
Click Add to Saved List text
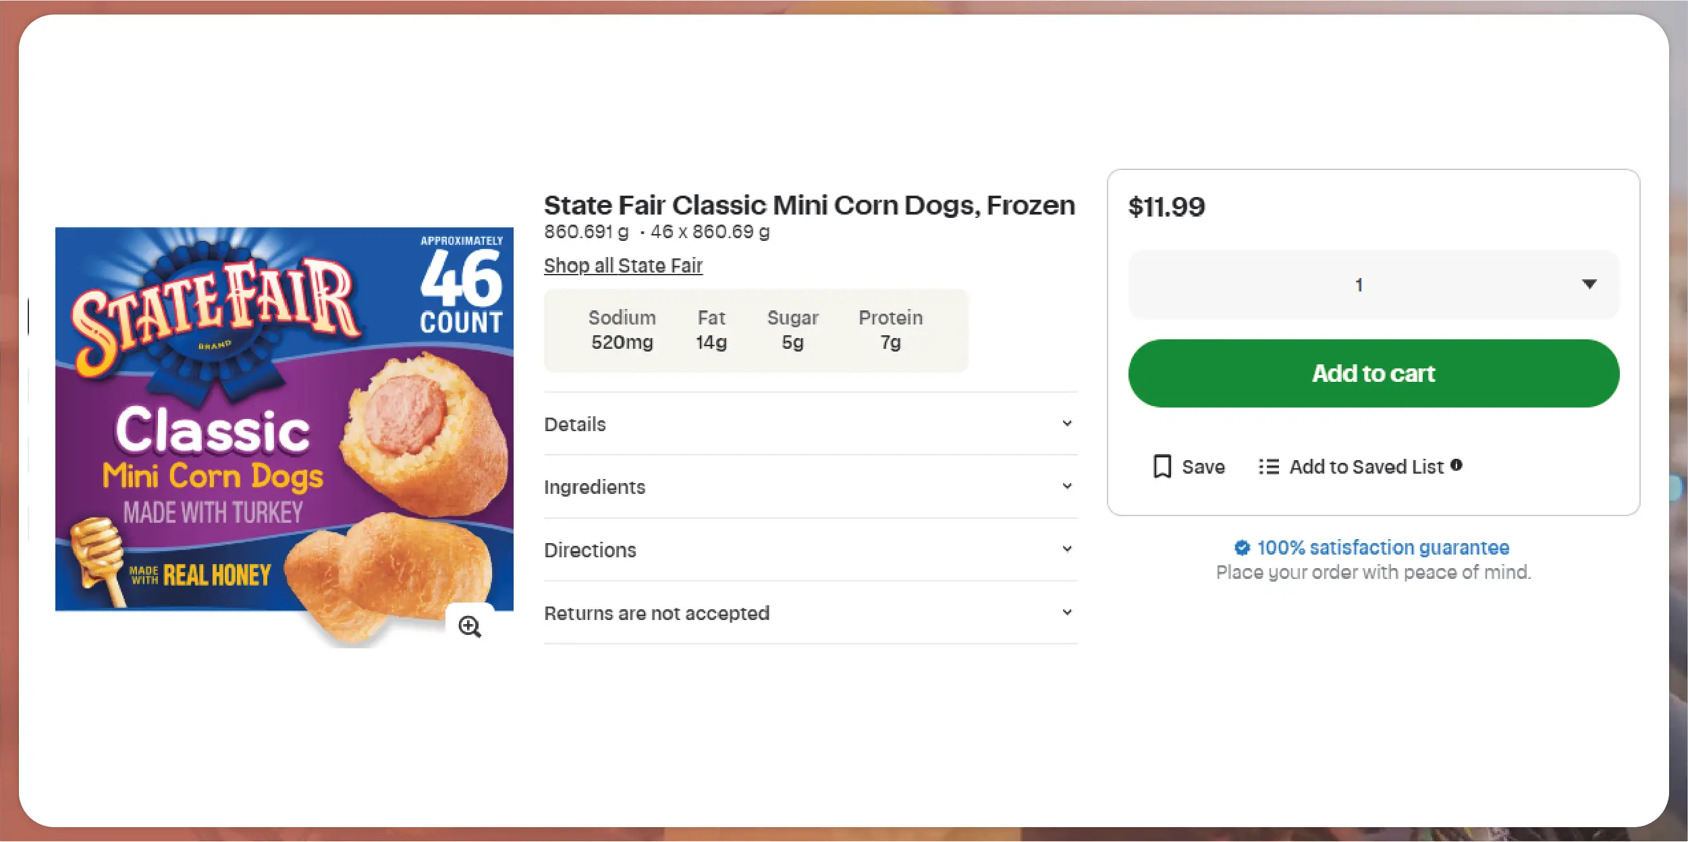(1366, 466)
